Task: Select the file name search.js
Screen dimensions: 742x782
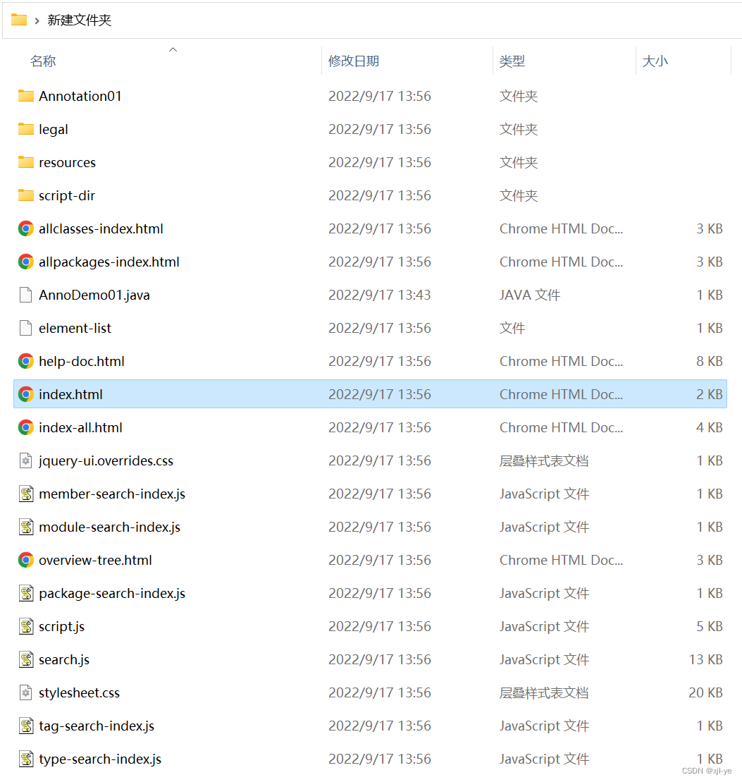Action: [64, 659]
